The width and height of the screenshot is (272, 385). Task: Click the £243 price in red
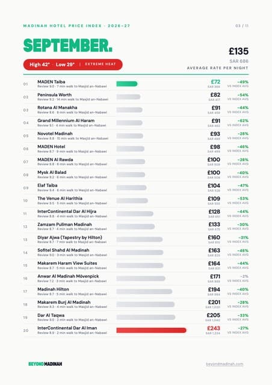coord(214,328)
